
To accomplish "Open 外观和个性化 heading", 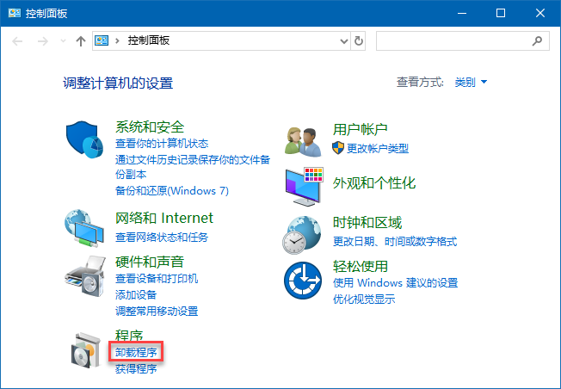I will coord(374,182).
